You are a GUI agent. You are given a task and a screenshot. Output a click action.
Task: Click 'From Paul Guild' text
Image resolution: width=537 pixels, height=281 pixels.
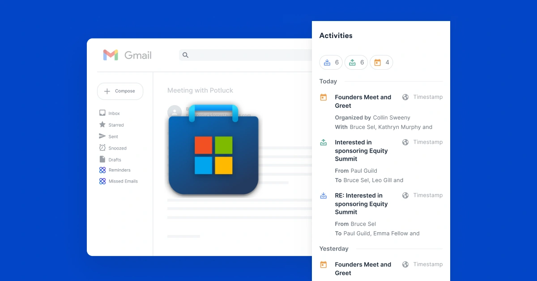coord(356,171)
